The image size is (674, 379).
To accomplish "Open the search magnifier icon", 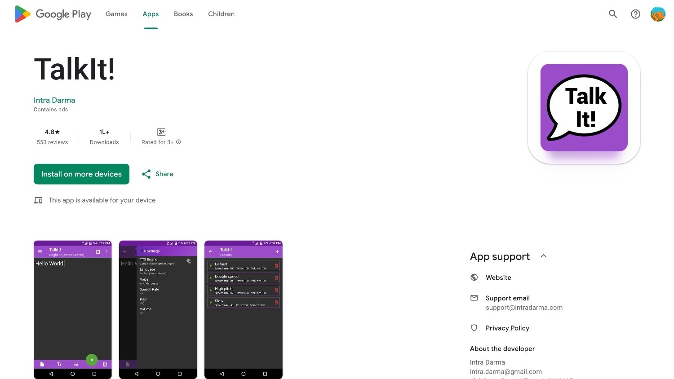I will pos(613,14).
